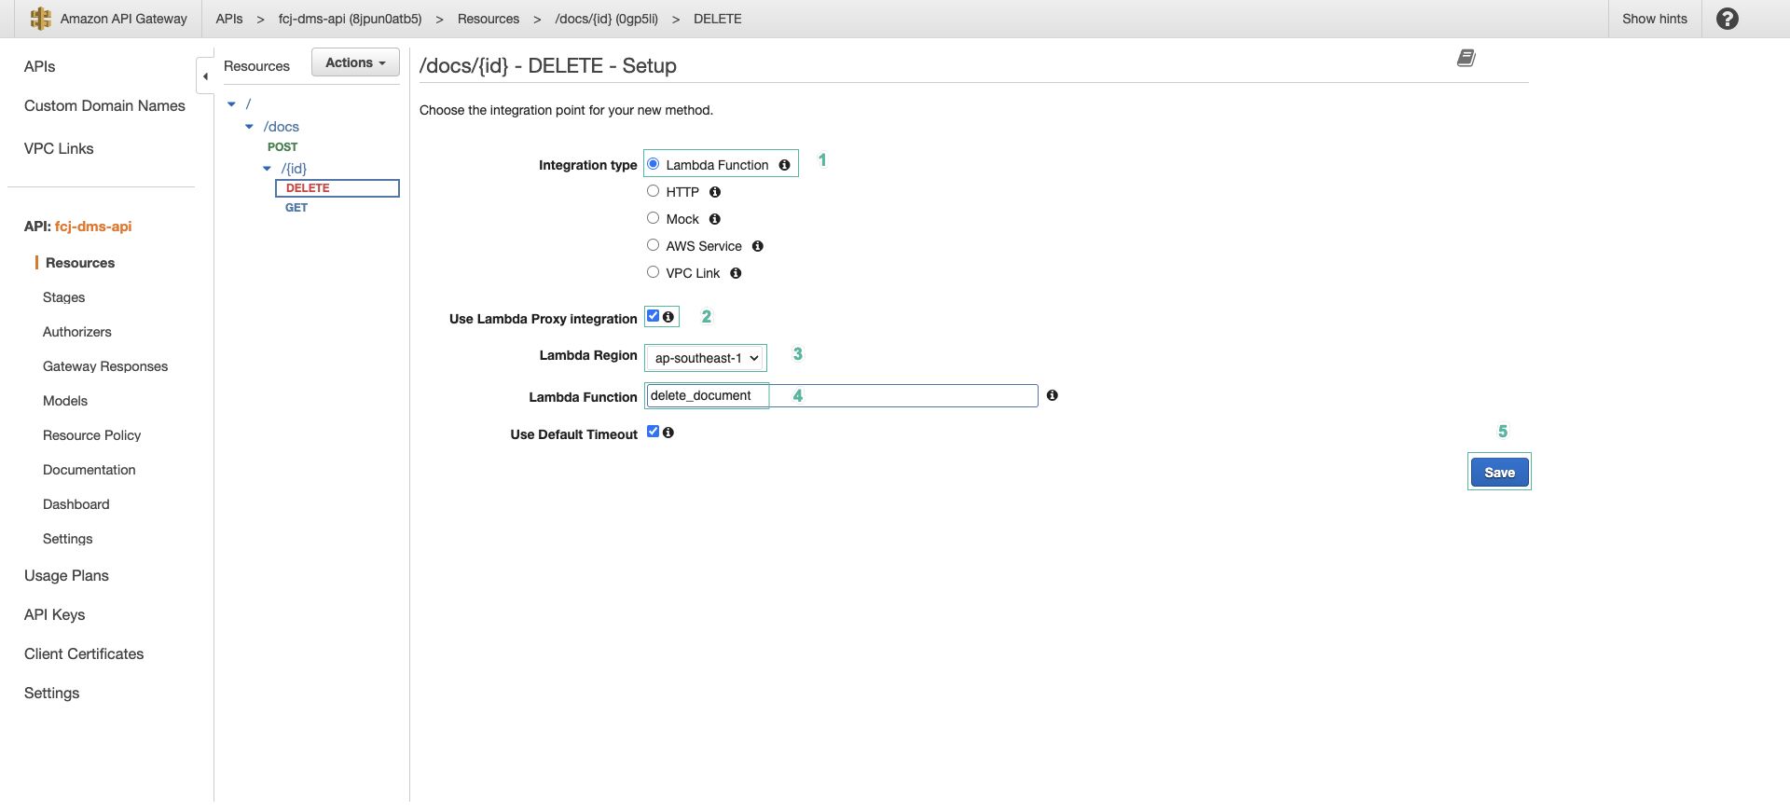
Task: Open Dashboard page
Action: coord(76,504)
